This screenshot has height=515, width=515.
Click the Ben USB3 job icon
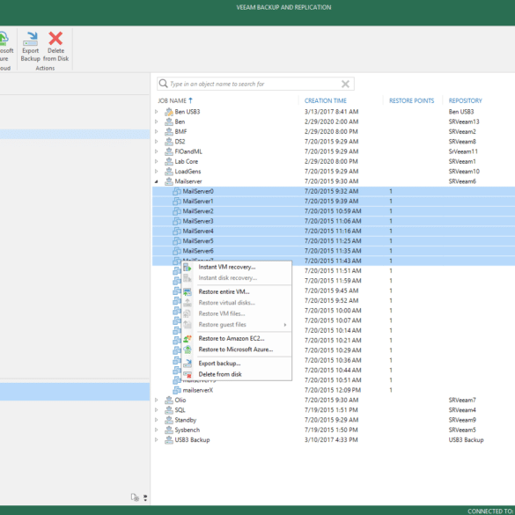[169, 112]
